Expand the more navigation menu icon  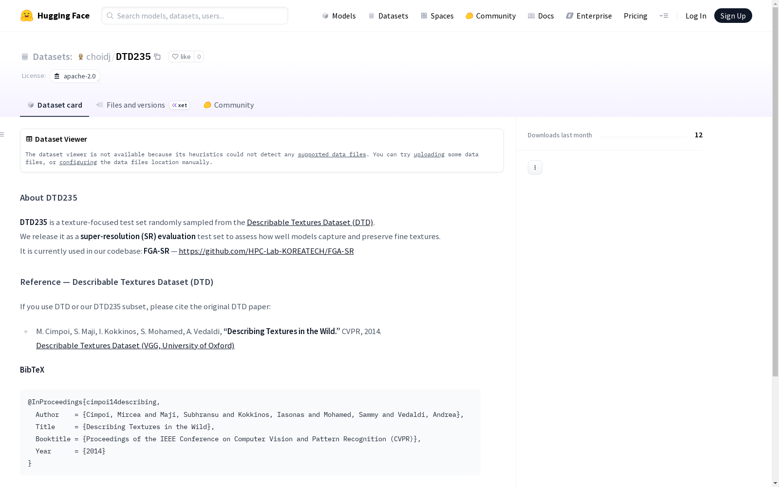click(664, 16)
